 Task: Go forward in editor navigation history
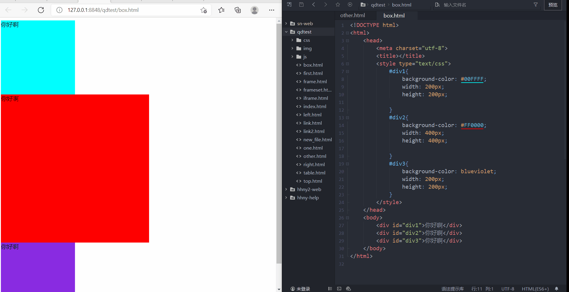pos(326,4)
